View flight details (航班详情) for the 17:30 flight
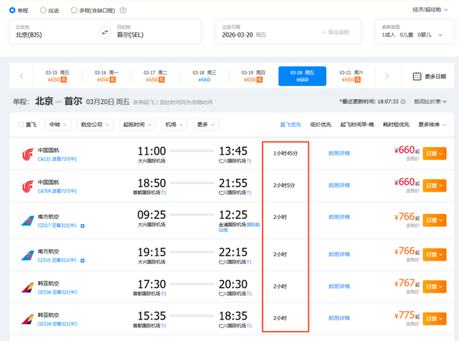 pyautogui.click(x=339, y=286)
